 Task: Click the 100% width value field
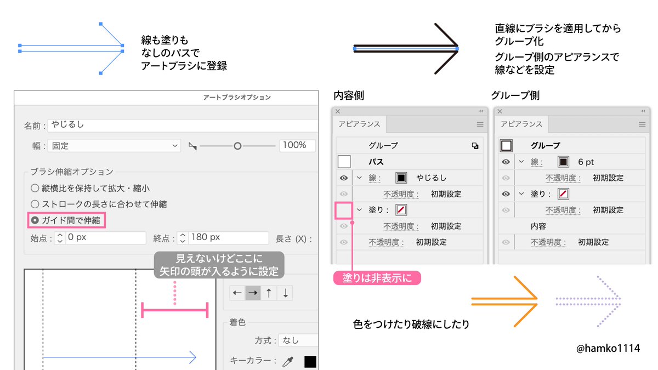(x=298, y=145)
